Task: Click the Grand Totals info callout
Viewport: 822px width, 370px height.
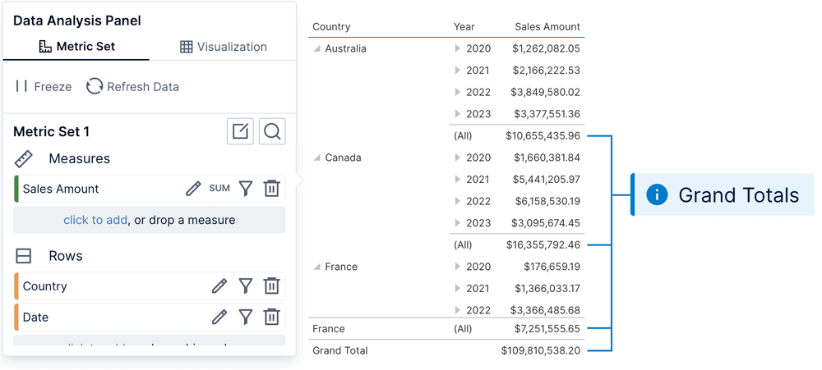Action: pos(723,194)
